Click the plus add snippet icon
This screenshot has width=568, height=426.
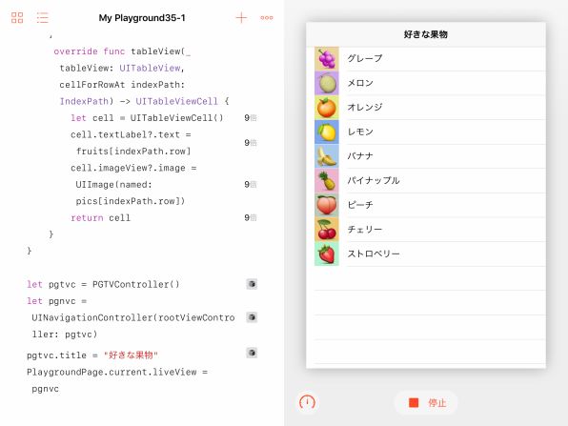[x=241, y=17]
